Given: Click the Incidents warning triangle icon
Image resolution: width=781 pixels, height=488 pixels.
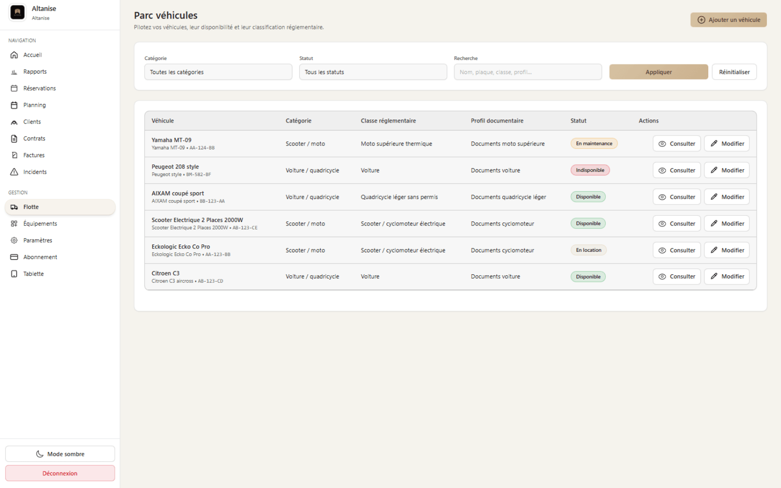Looking at the screenshot, I should coord(14,172).
